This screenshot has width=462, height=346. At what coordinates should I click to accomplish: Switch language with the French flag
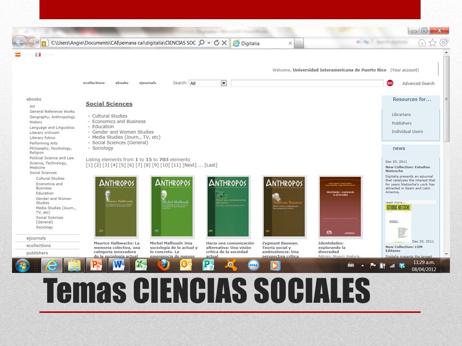point(38,54)
